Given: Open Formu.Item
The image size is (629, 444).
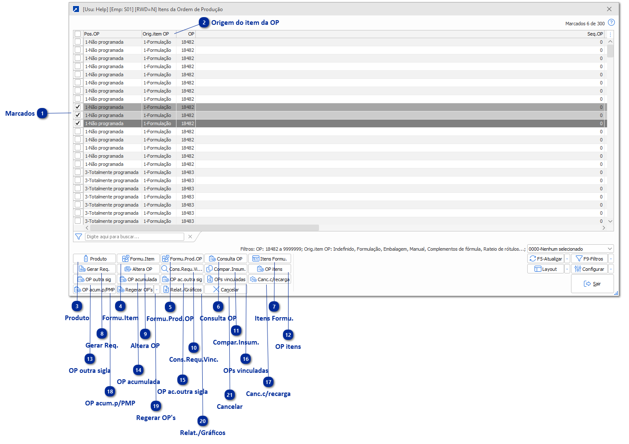Looking at the screenshot, I should [x=138, y=259].
